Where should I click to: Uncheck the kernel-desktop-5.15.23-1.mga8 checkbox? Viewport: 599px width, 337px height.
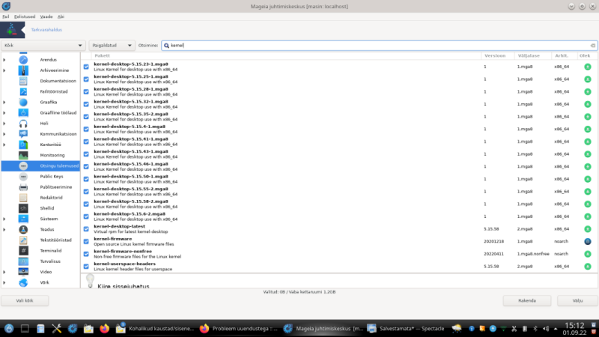tap(86, 67)
